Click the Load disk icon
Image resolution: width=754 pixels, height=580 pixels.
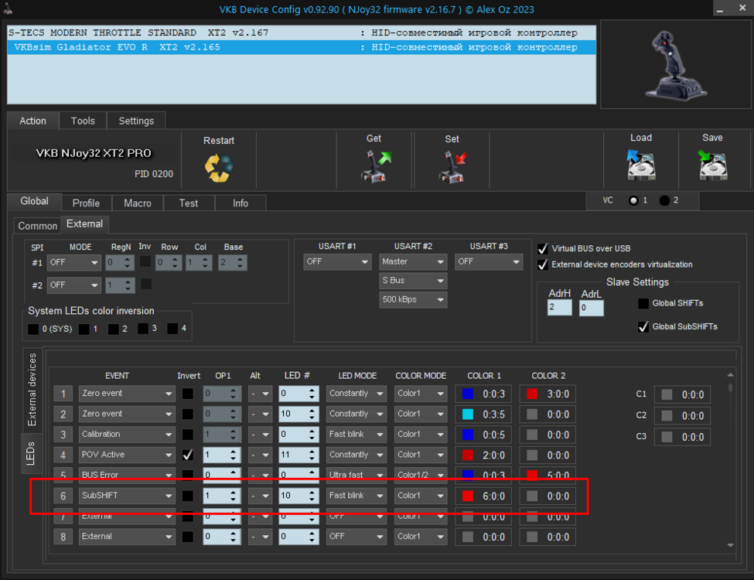click(x=641, y=165)
